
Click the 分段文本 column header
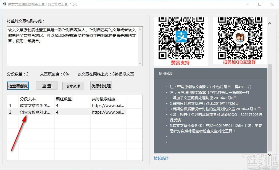36,99
